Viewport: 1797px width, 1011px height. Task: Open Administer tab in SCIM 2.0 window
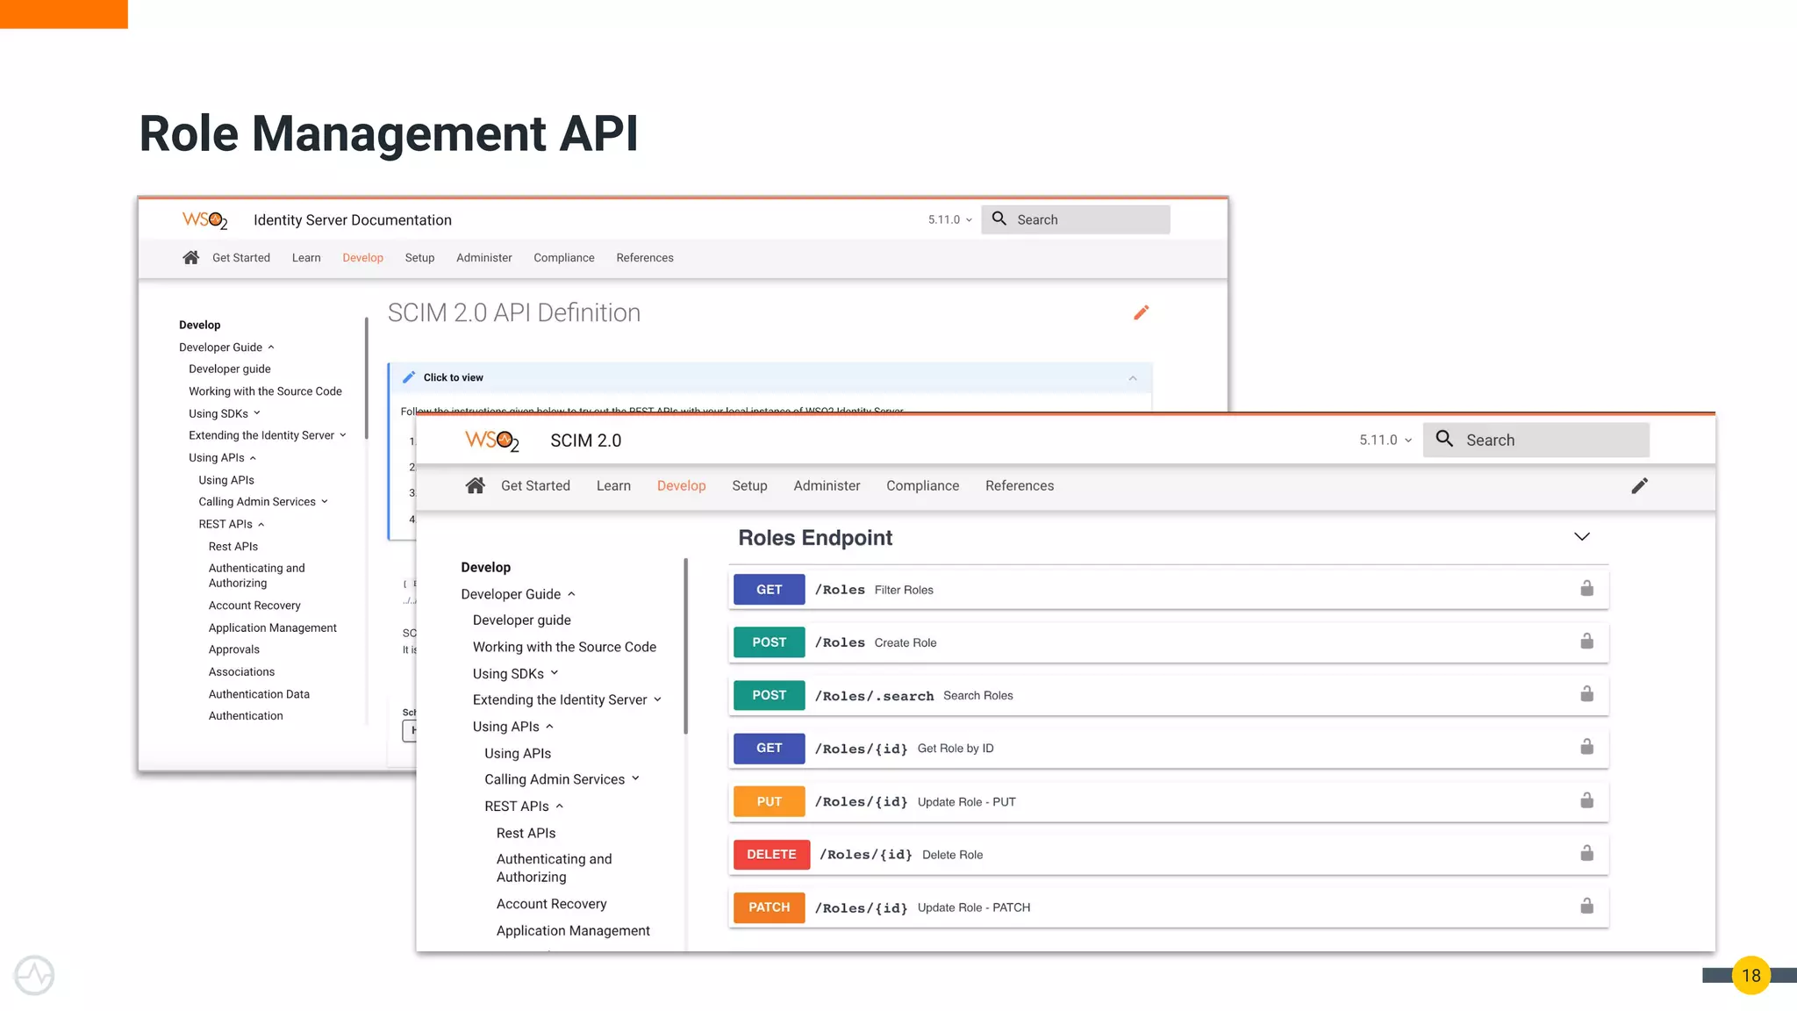827,485
